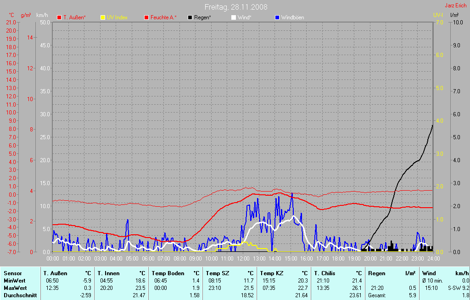Click the 'Sensor' row header

[x=13, y=273]
